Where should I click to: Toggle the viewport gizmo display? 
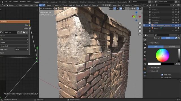[x=115, y=8]
